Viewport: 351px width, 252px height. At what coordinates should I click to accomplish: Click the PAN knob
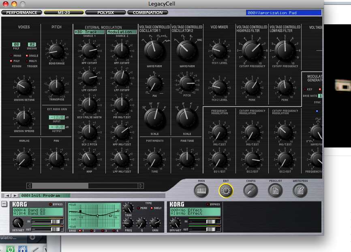coord(56,159)
